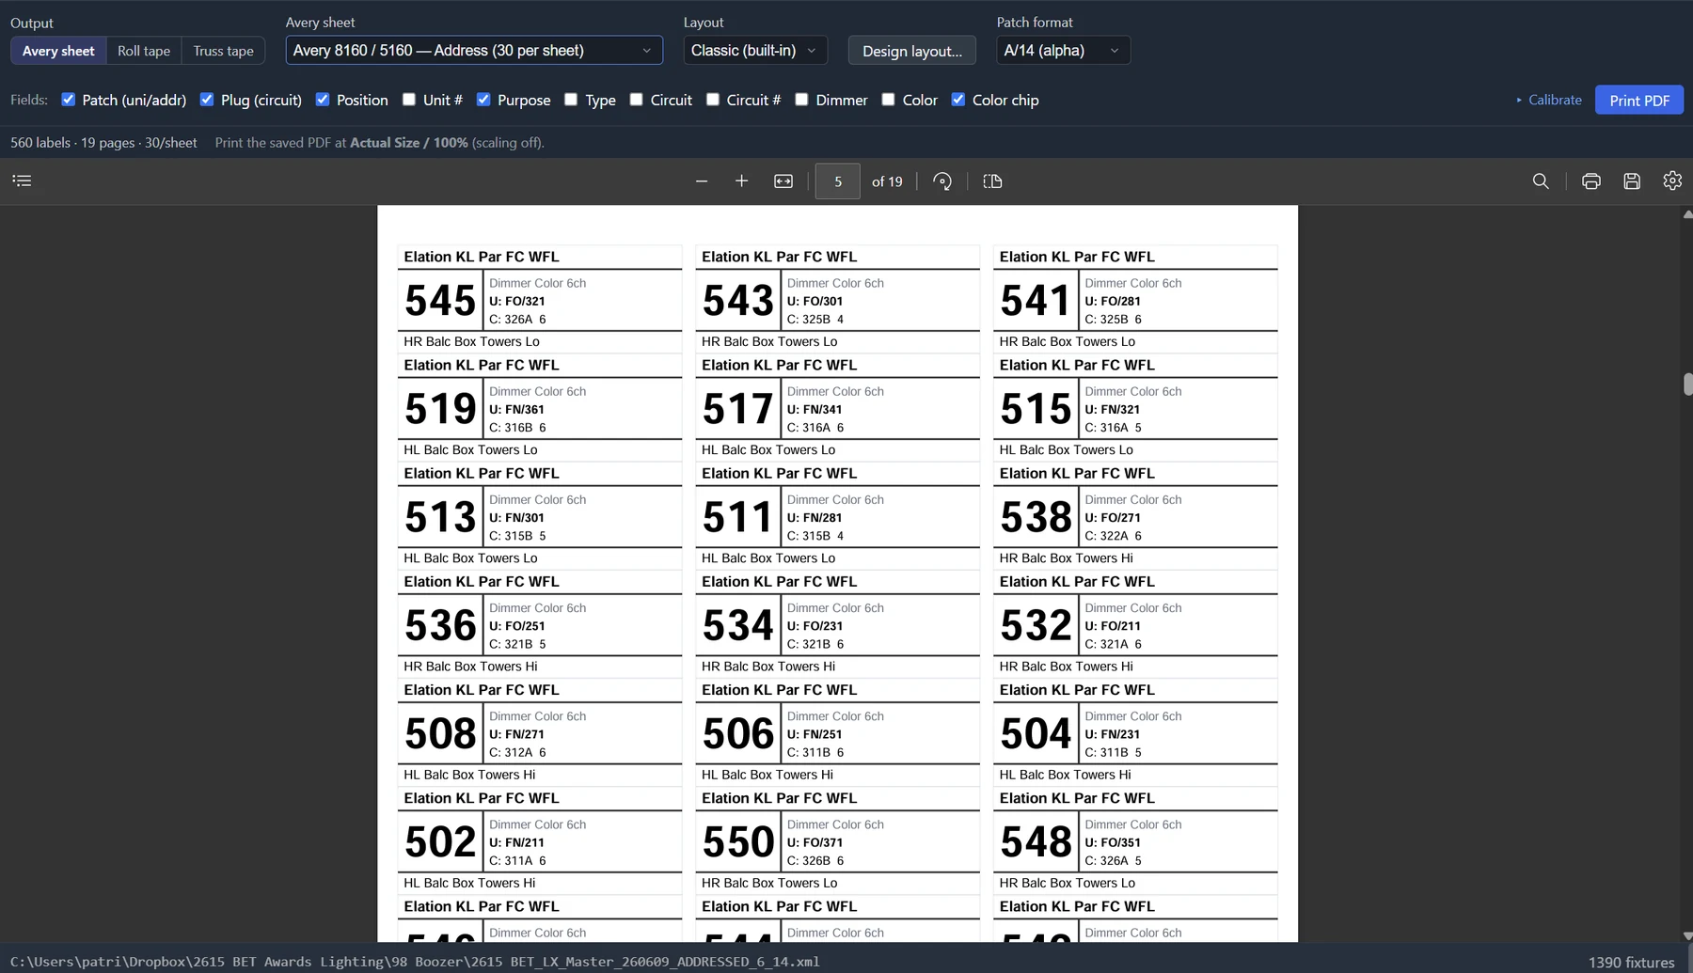Viewport: 1693px width, 973px height.
Task: Toggle PDF page view layout
Action: (992, 181)
